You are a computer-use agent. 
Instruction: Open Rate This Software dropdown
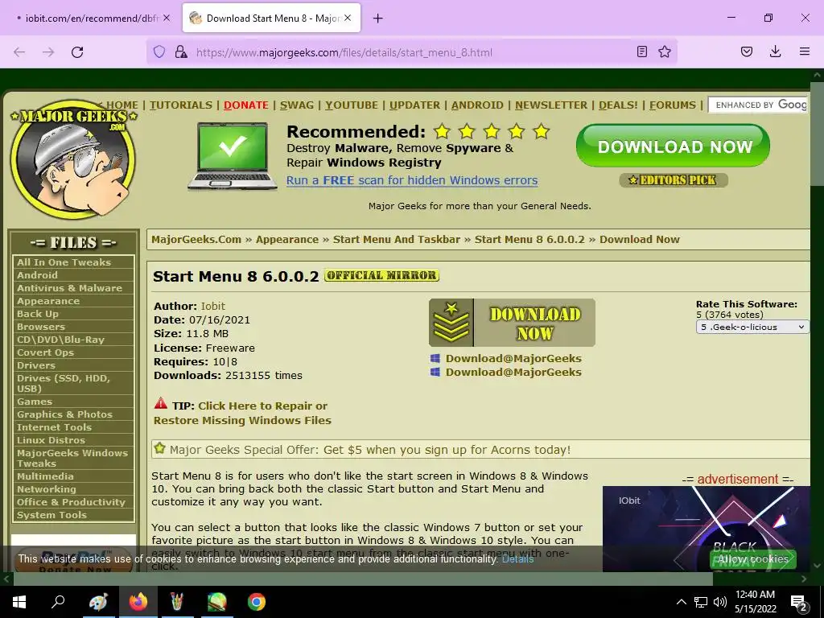752,327
